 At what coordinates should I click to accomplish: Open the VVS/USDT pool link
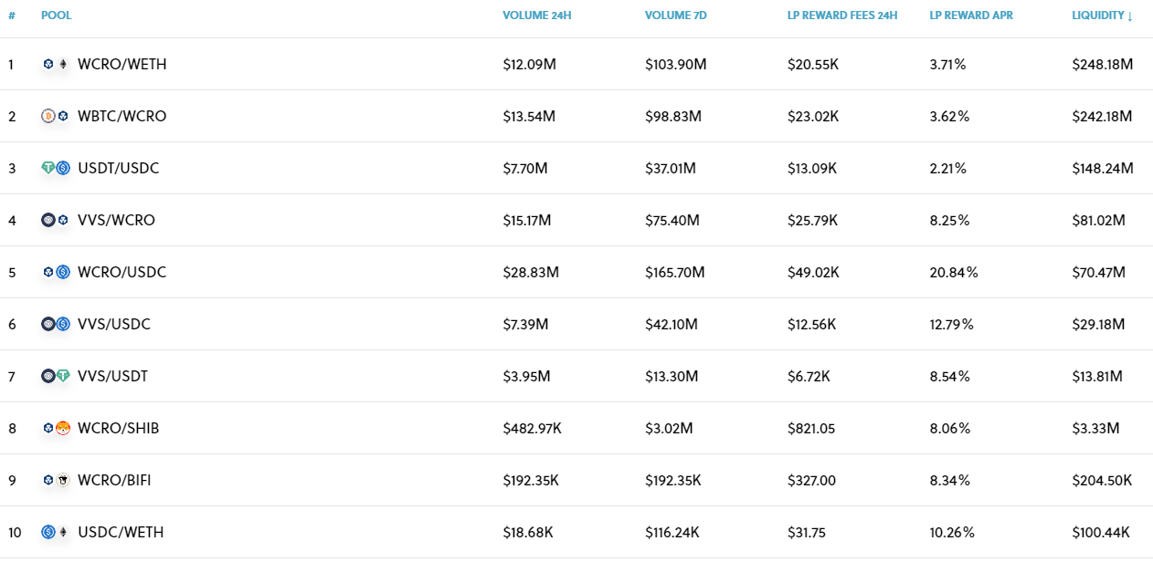pos(112,376)
